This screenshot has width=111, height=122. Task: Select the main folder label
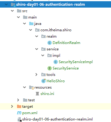point(33,17)
